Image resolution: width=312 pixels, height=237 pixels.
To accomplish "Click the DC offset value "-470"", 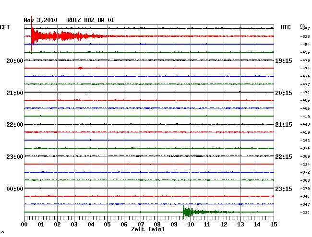I will 305,93.
